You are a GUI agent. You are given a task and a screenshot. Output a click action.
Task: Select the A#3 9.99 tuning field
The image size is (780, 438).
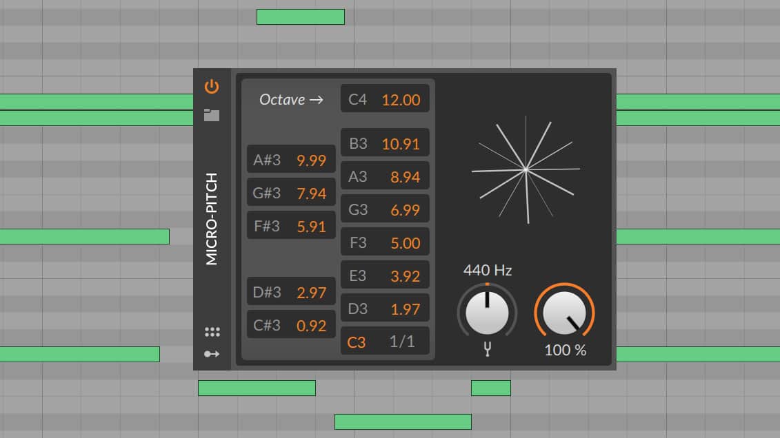click(x=291, y=159)
